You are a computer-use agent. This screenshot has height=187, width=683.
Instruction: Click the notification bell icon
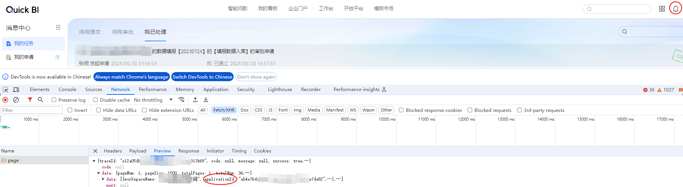point(675,9)
